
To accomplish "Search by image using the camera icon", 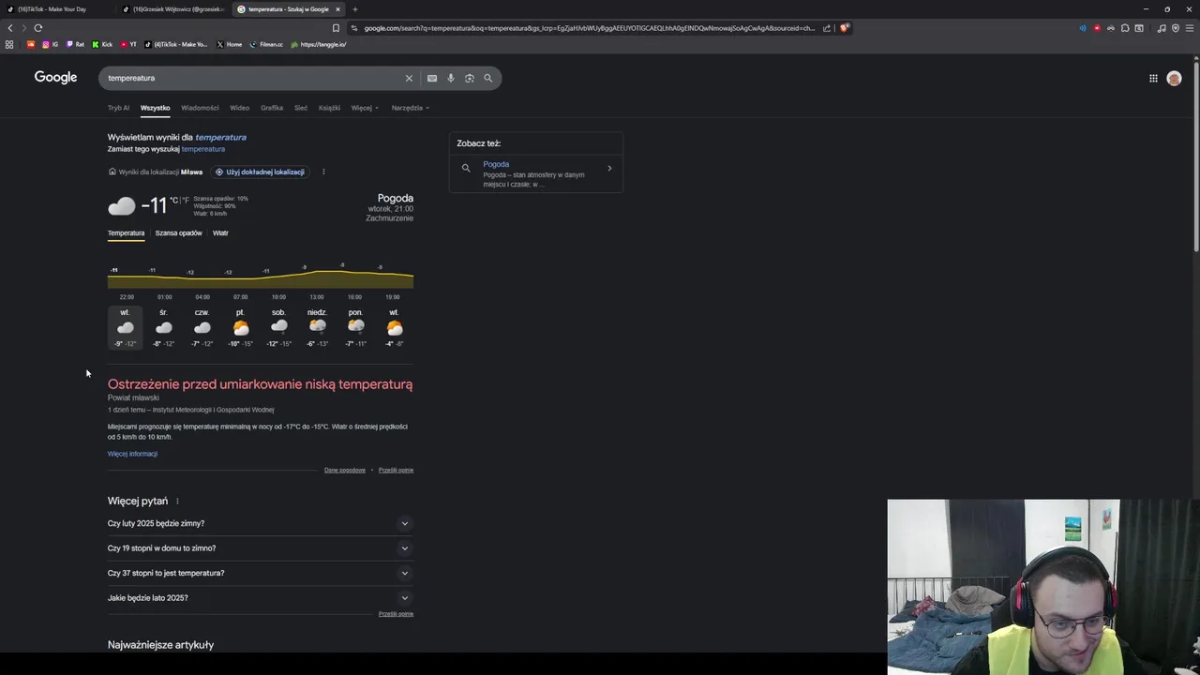I will (470, 78).
